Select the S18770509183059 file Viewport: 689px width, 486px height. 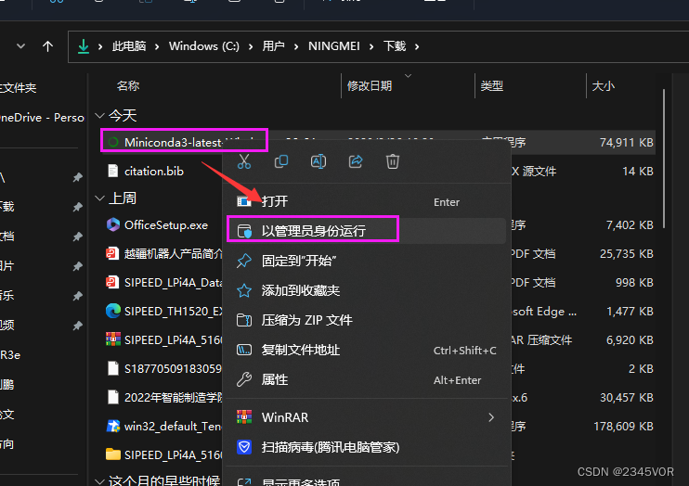click(173, 369)
